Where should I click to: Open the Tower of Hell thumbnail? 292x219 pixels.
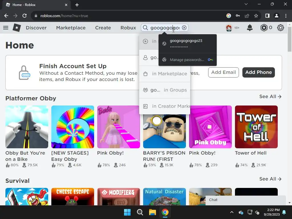[256, 127]
